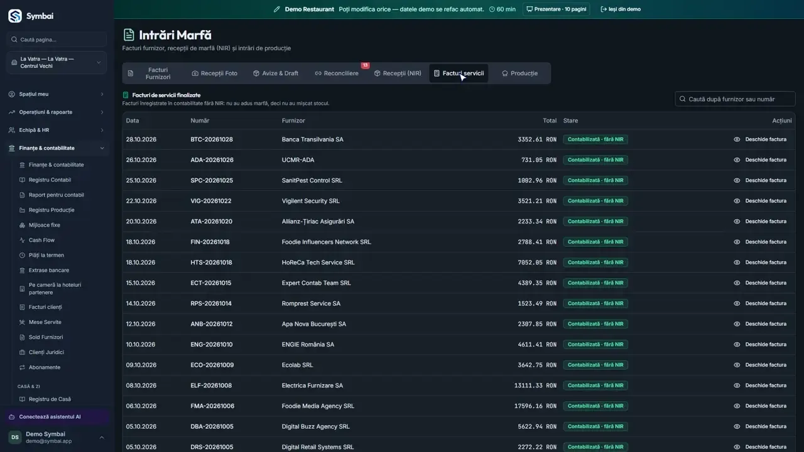Collapse the Finanțe & contabilitate section
This screenshot has height=452, width=804.
[x=57, y=148]
